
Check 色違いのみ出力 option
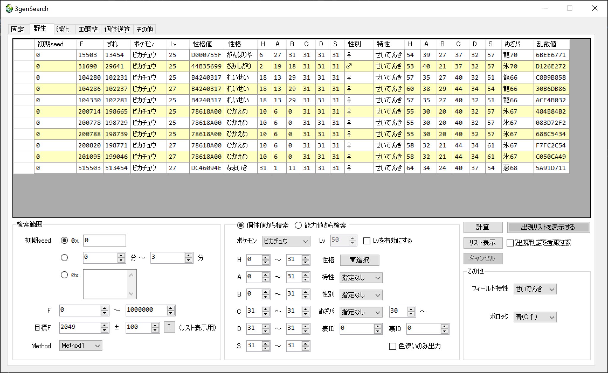392,346
